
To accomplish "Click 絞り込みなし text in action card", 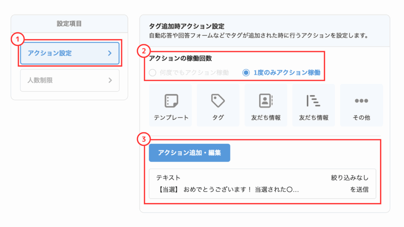I will (x=350, y=178).
